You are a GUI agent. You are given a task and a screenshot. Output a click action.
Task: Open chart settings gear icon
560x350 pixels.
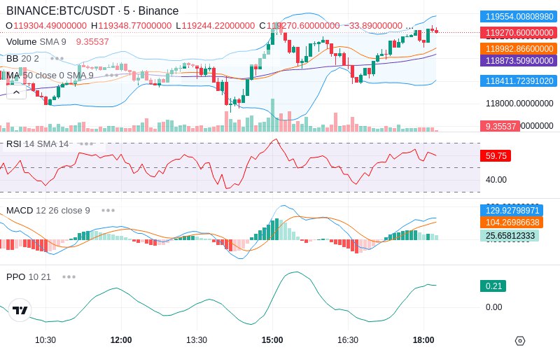point(519,340)
